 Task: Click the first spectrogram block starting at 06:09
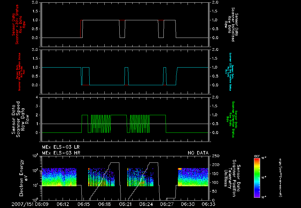[x=59, y=177]
